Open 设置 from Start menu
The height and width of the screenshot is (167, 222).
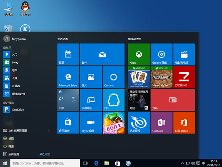click(x=11, y=138)
